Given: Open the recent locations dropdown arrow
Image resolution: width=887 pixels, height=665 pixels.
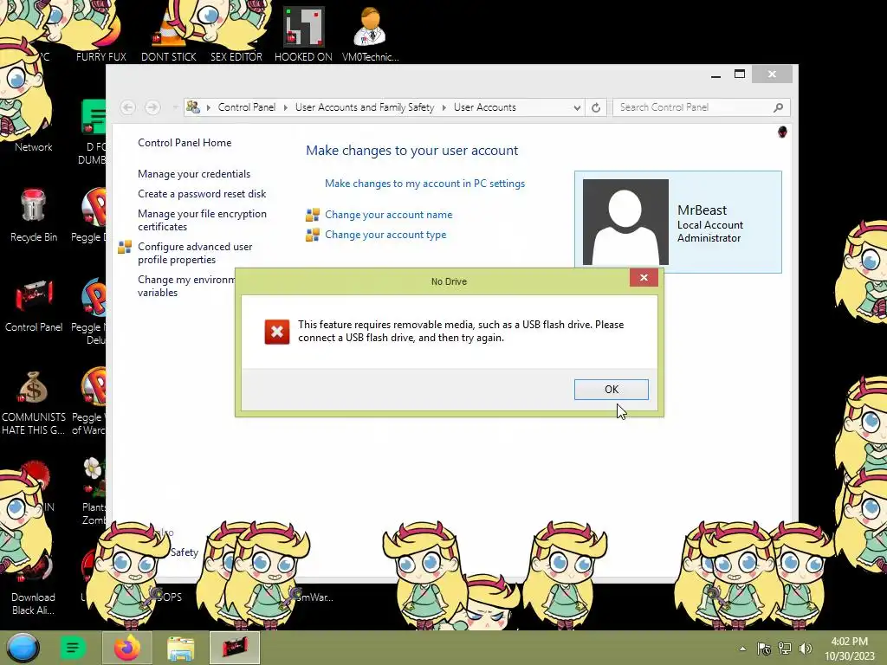Looking at the screenshot, I should click(175, 107).
